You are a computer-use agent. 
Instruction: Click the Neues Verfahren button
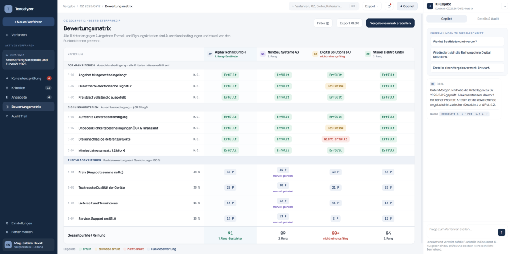tap(28, 22)
